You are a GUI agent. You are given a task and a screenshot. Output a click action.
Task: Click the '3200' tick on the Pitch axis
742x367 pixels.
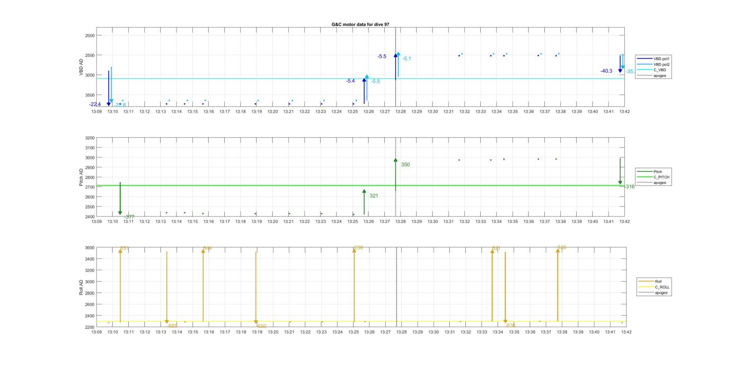tap(90, 138)
